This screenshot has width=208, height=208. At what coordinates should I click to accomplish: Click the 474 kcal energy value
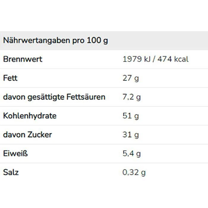coord(173,59)
